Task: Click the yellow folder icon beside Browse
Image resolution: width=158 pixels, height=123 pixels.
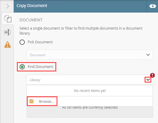Action: [31, 101]
